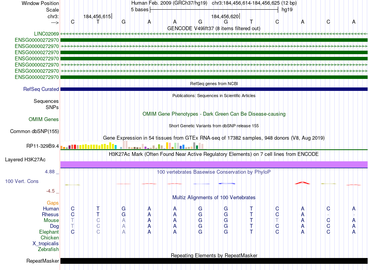Screen dimensions: 368x270
Task: Open 'Short Genetic Variants from dbSNP release 155' title
Action: [214, 126]
